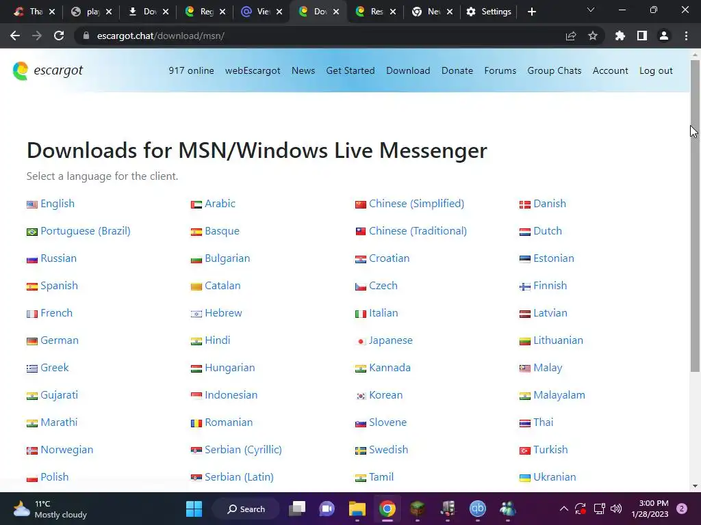This screenshot has height=525, width=701.
Task: Open News in the nav bar
Action: (x=303, y=70)
